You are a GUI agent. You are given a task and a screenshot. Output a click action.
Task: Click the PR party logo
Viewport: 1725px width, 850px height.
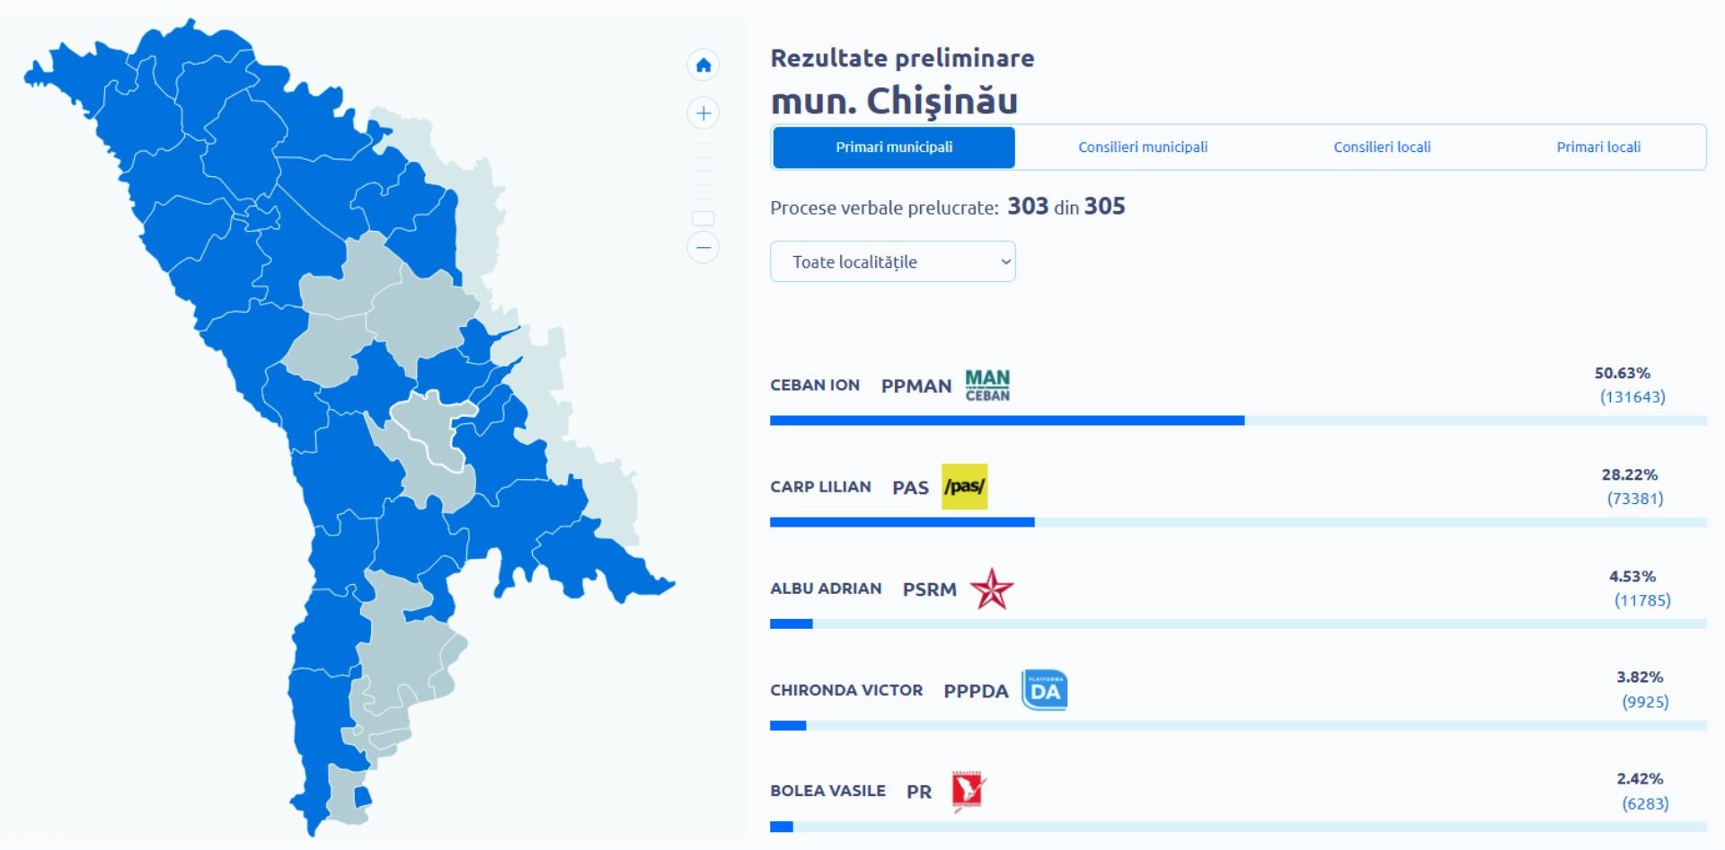[x=969, y=792]
